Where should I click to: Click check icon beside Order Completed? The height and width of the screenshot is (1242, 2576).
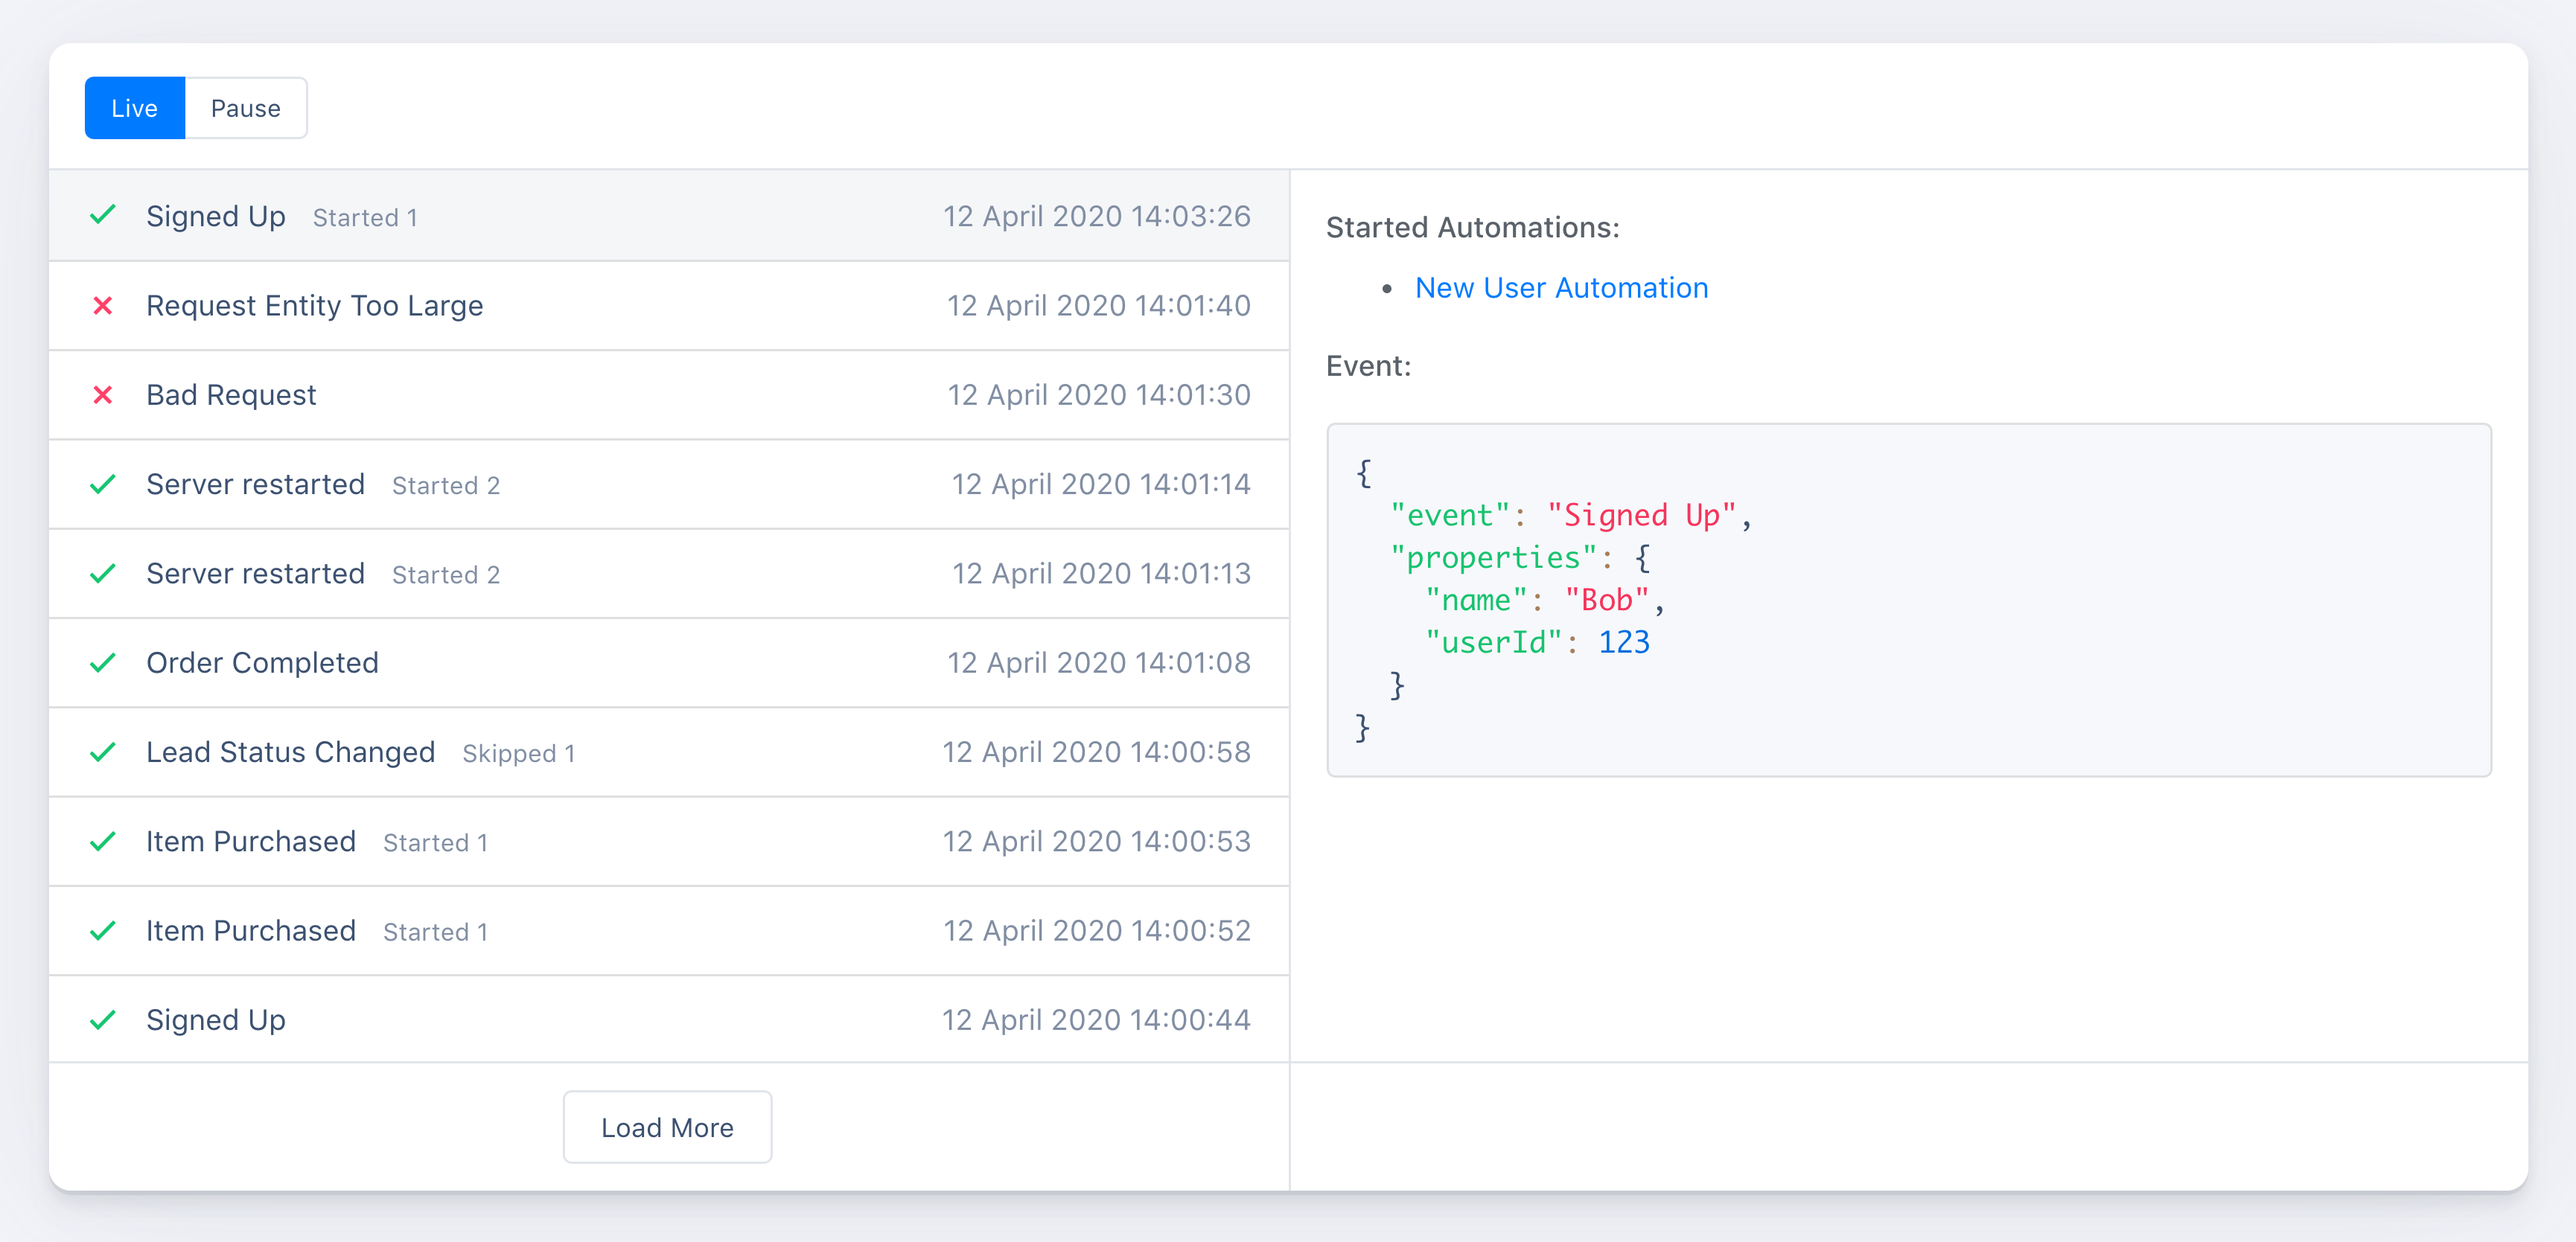(103, 662)
